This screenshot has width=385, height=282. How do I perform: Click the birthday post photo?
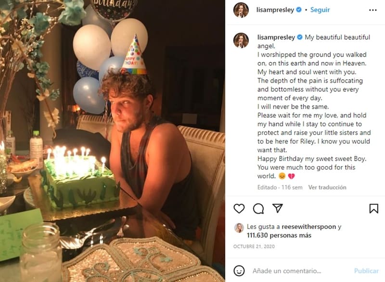pos(113,141)
